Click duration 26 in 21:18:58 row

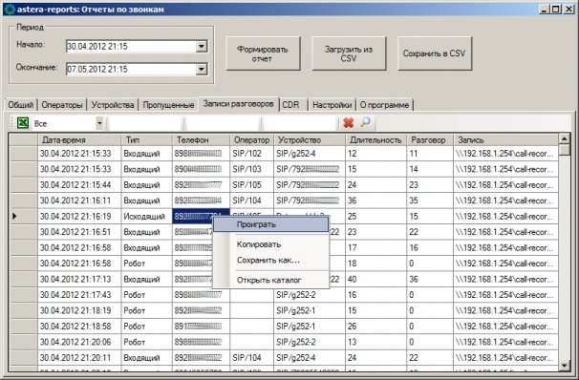(x=375, y=327)
